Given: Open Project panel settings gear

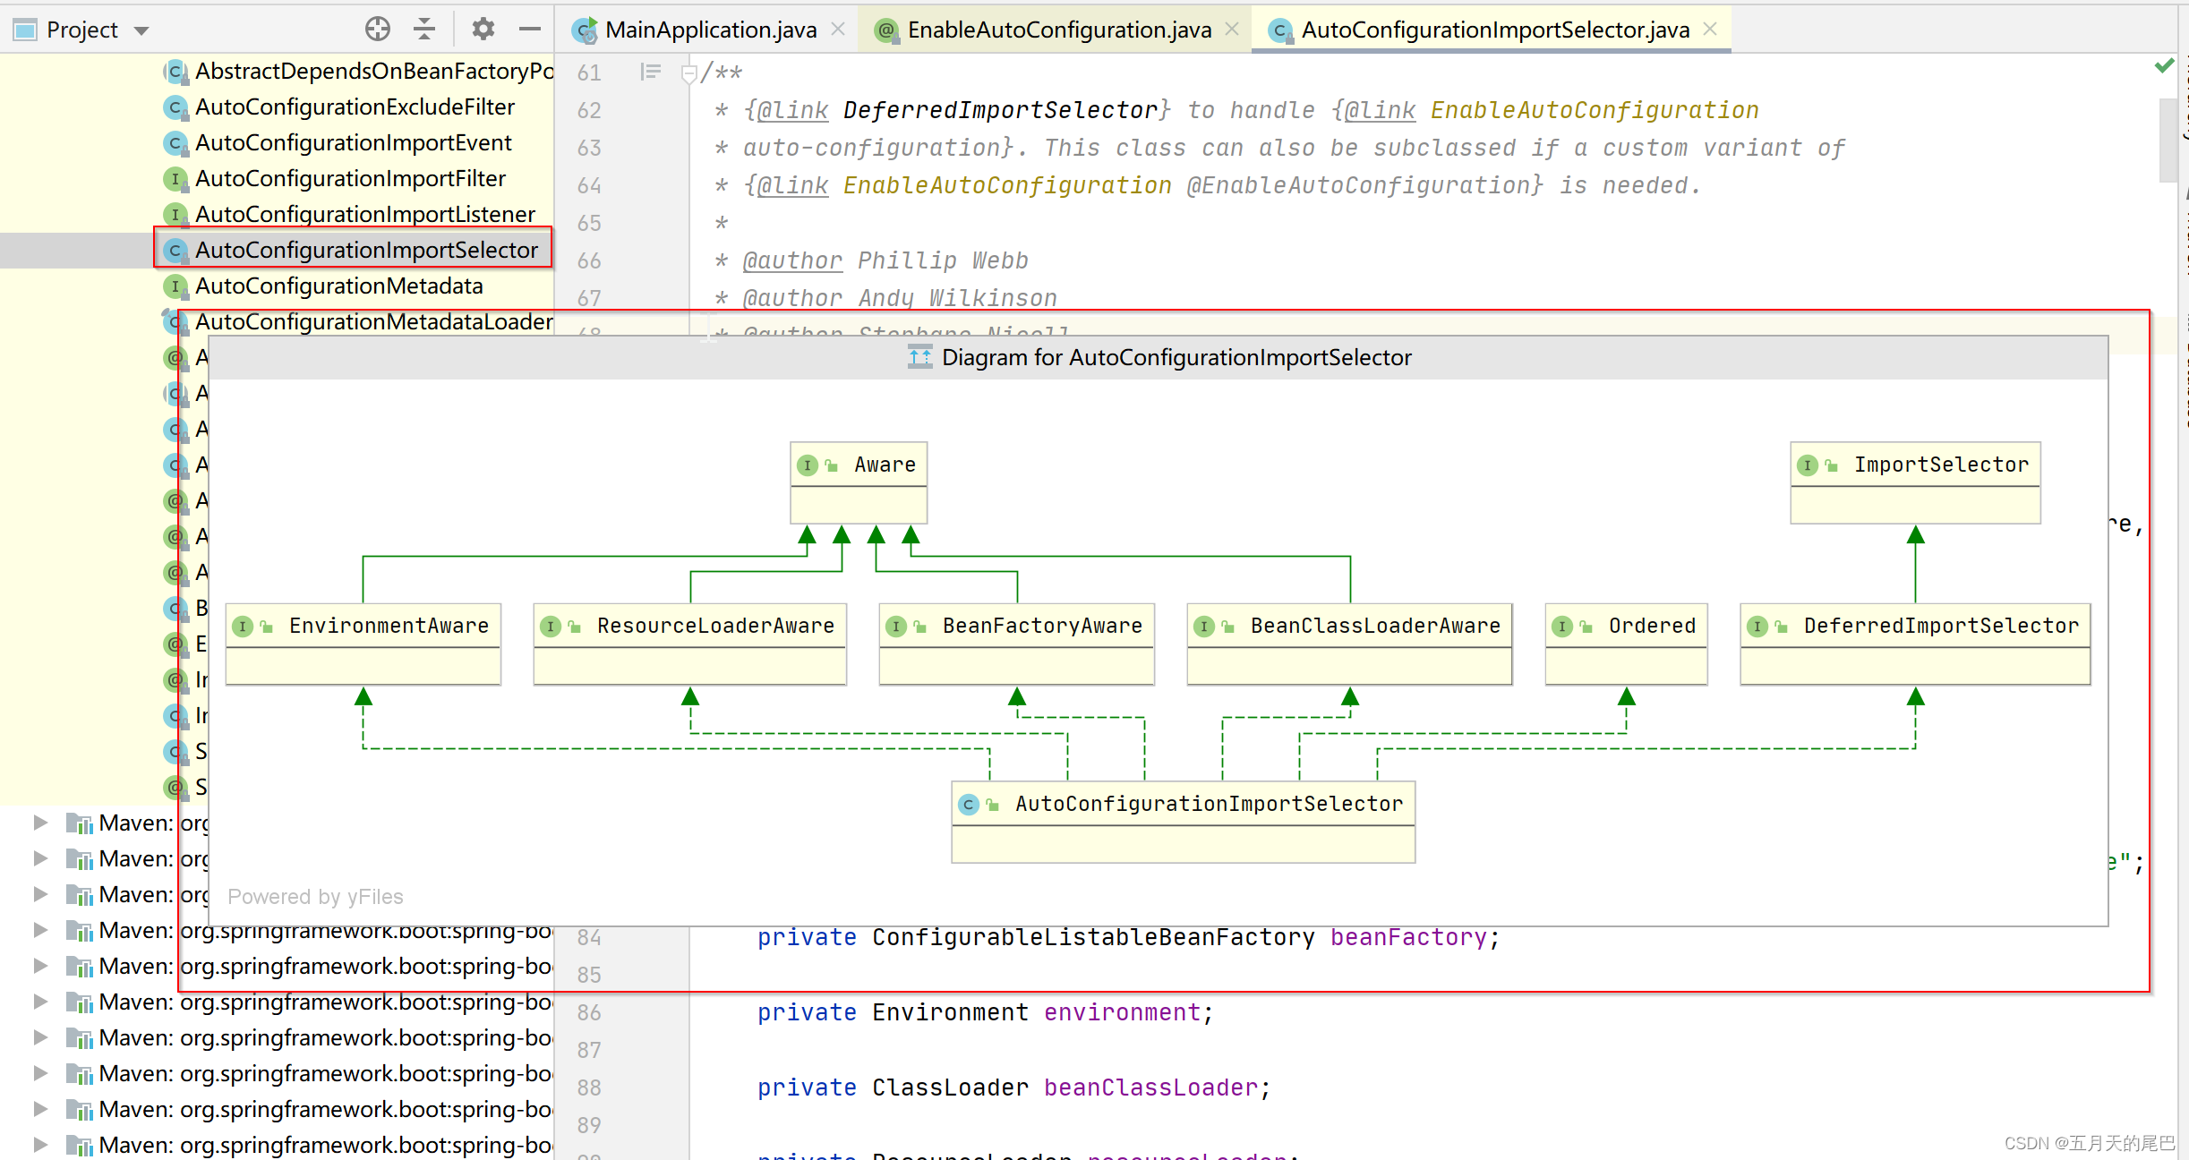Looking at the screenshot, I should click(x=483, y=30).
